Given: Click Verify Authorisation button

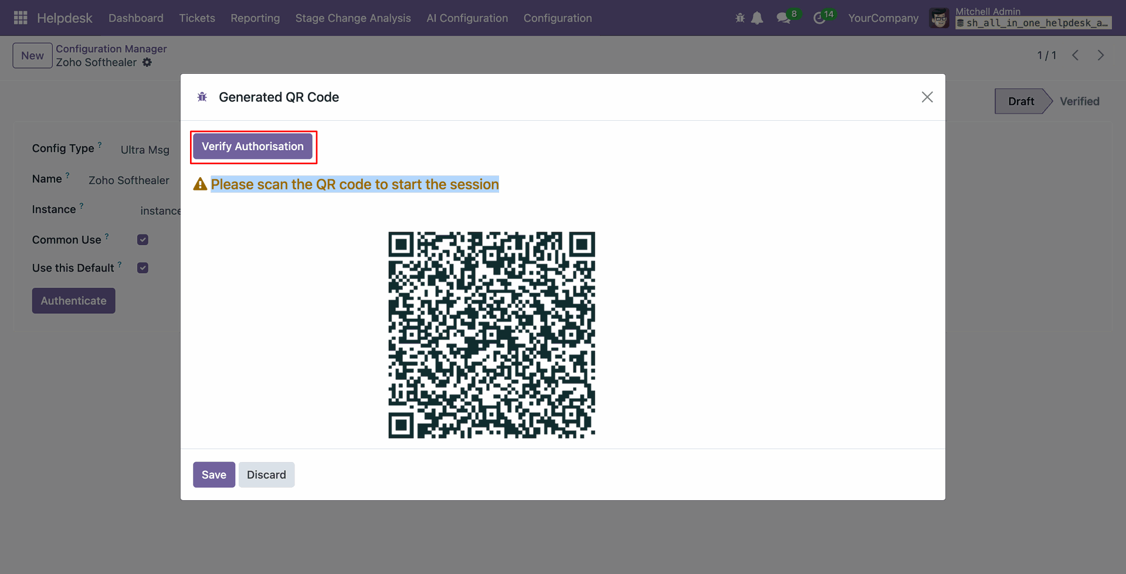Looking at the screenshot, I should point(253,147).
